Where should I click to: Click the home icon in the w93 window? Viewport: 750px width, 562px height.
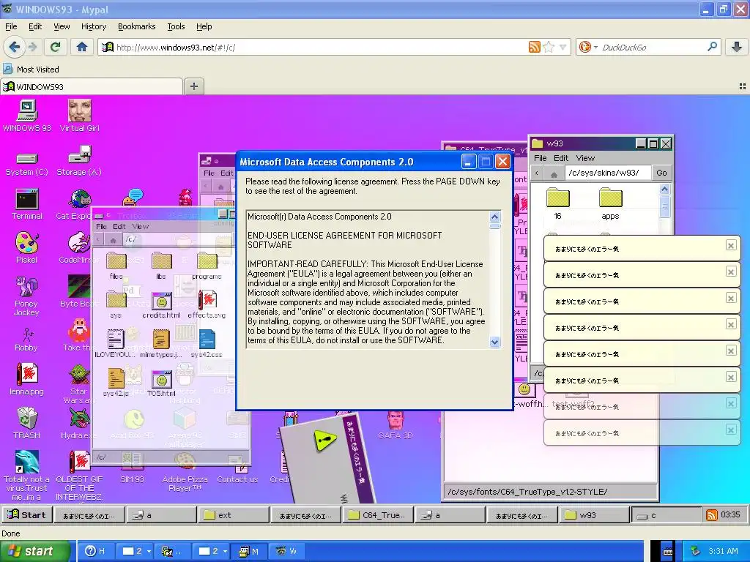tap(554, 173)
